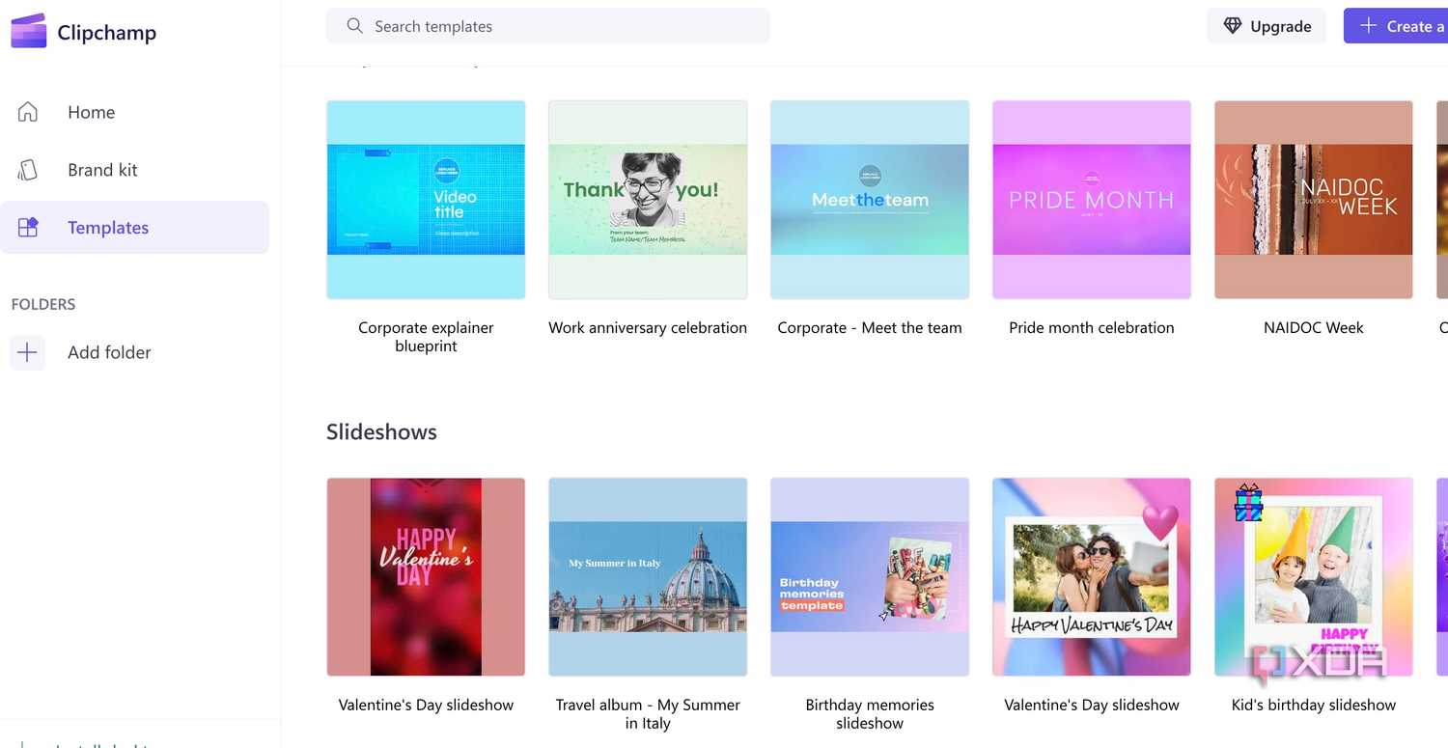Viewport: 1448px width, 748px height.
Task: Click the Clipchamp logo icon
Action: (x=29, y=31)
